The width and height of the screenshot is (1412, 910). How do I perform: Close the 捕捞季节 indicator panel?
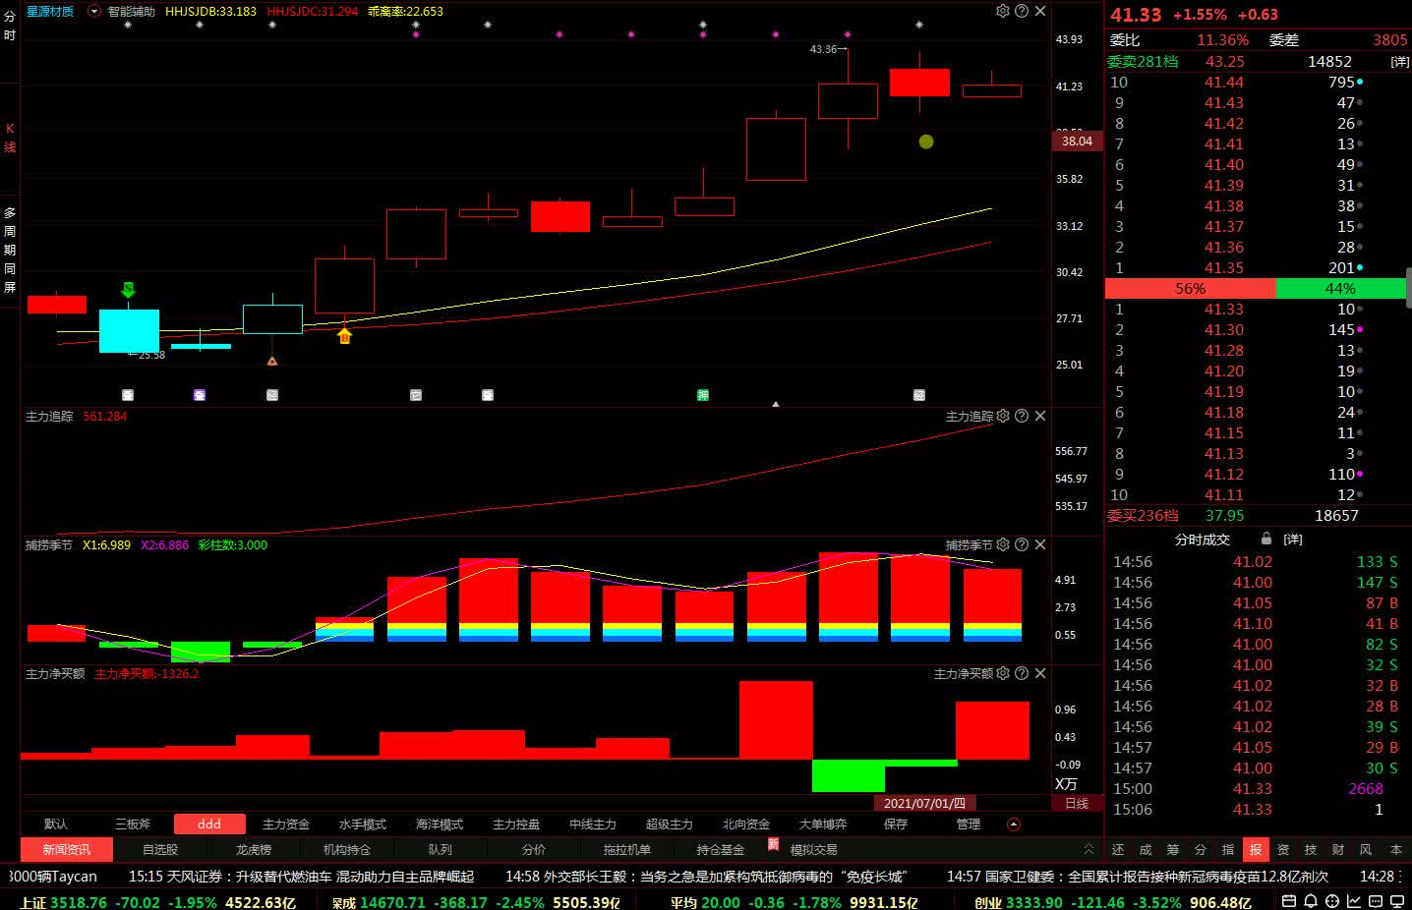click(1040, 544)
